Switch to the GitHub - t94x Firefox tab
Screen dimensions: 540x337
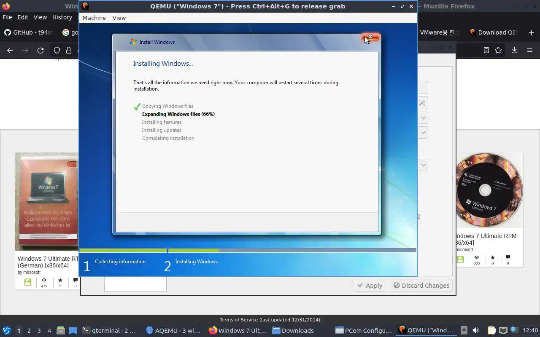[29, 32]
